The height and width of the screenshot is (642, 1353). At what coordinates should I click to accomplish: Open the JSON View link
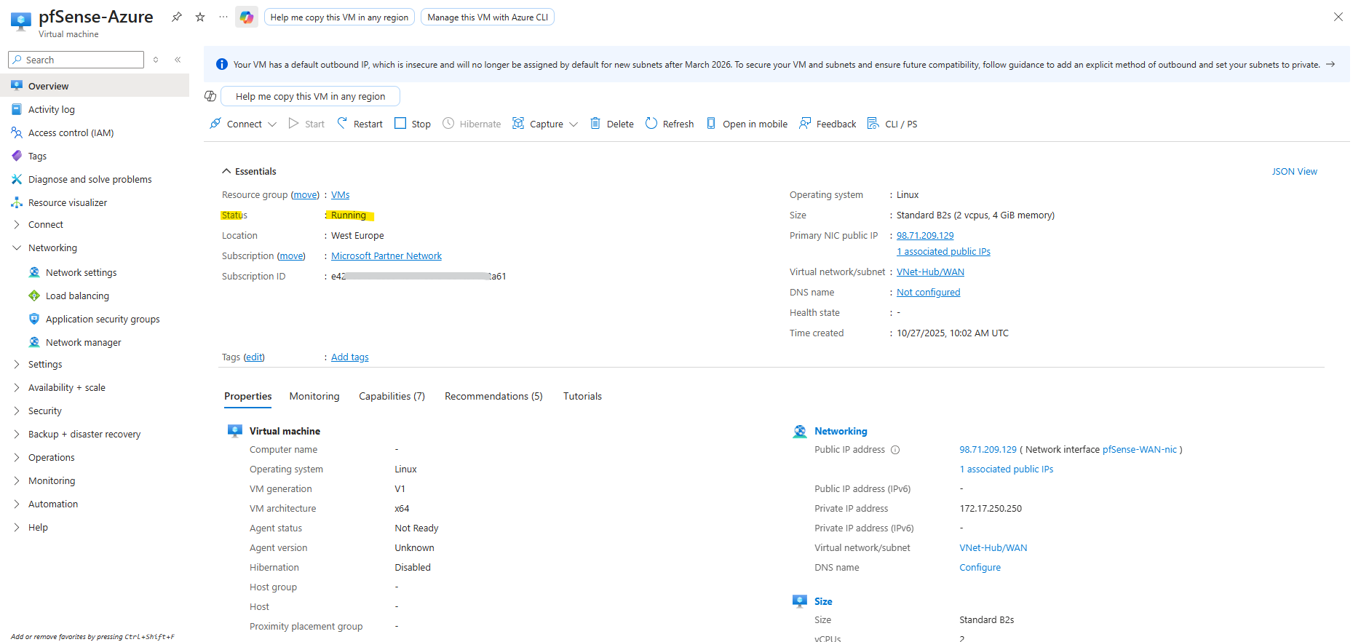click(x=1294, y=171)
